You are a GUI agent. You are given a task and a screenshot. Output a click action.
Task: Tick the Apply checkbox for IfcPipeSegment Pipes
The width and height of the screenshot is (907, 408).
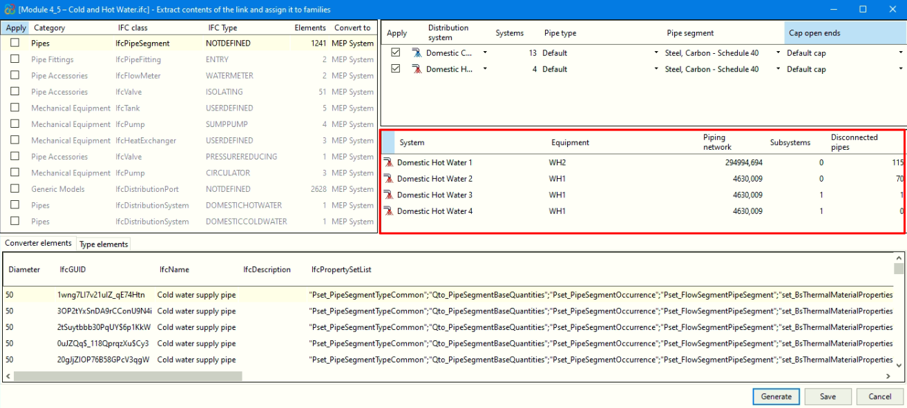[15, 43]
